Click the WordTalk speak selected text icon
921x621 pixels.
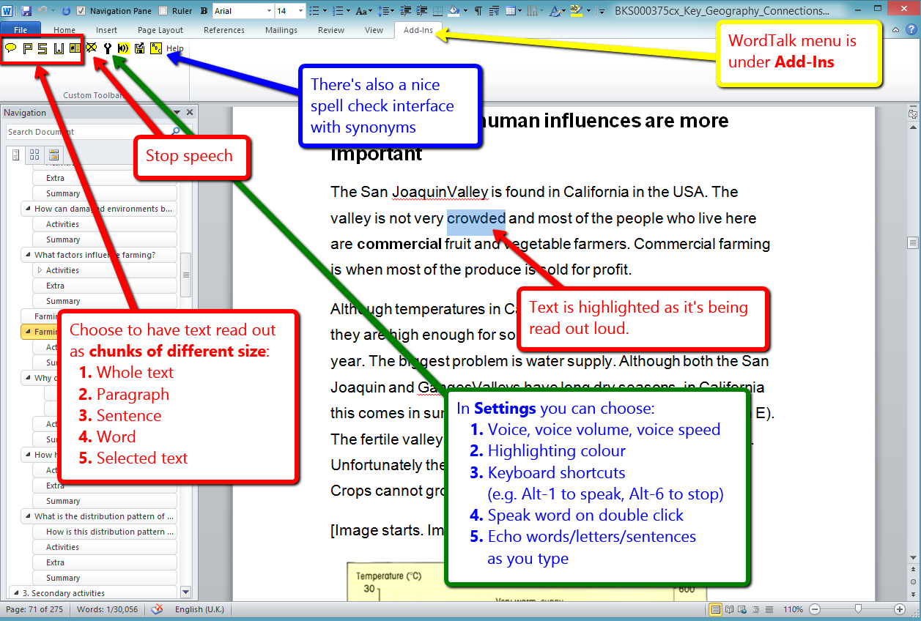point(75,49)
